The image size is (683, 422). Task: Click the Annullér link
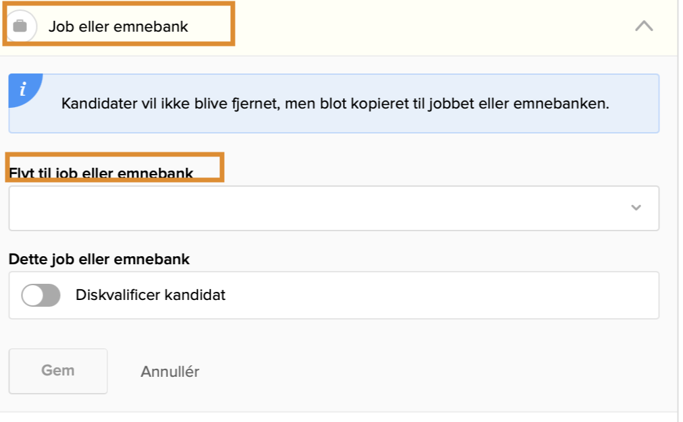169,371
